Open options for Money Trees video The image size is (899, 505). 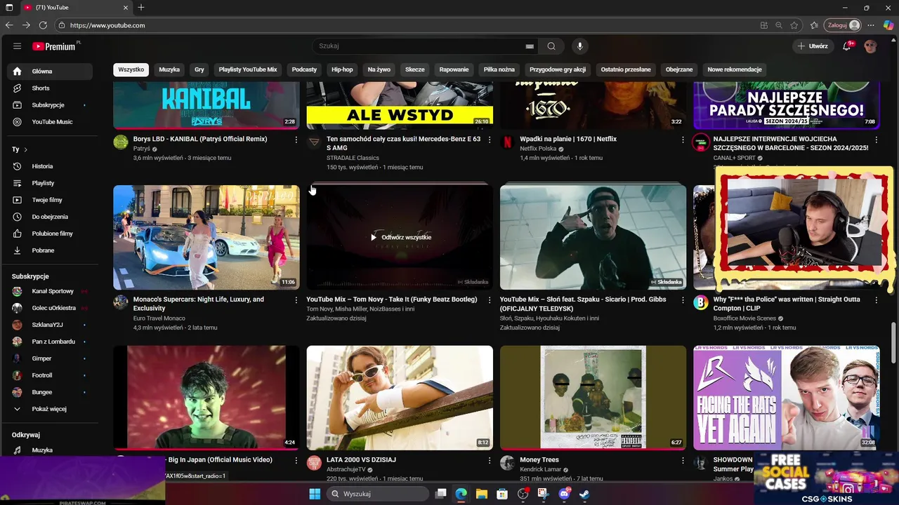pyautogui.click(x=683, y=461)
